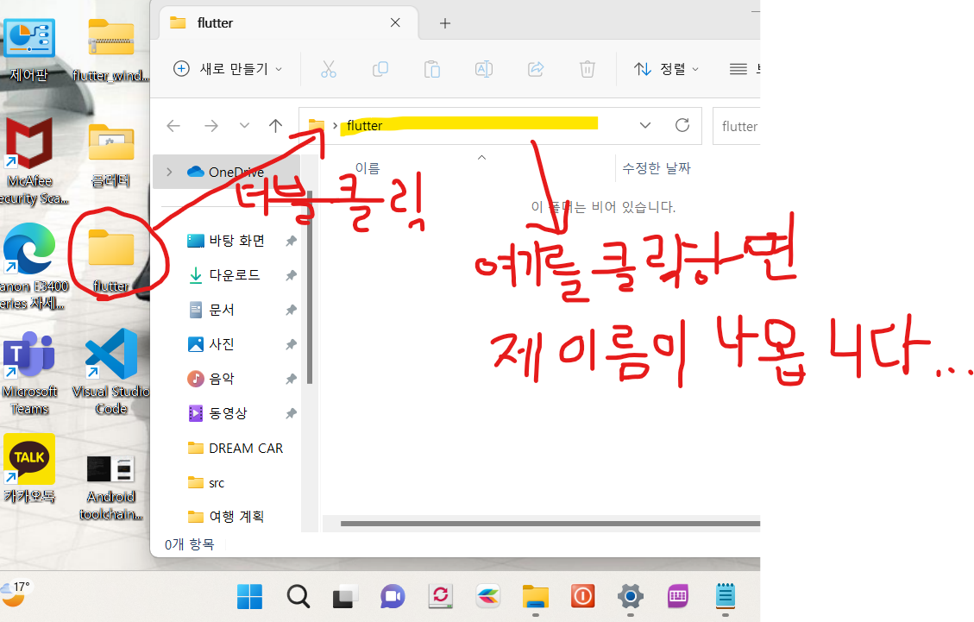
Task: Sort by the 수정한 날짜 column header
Action: tap(656, 167)
